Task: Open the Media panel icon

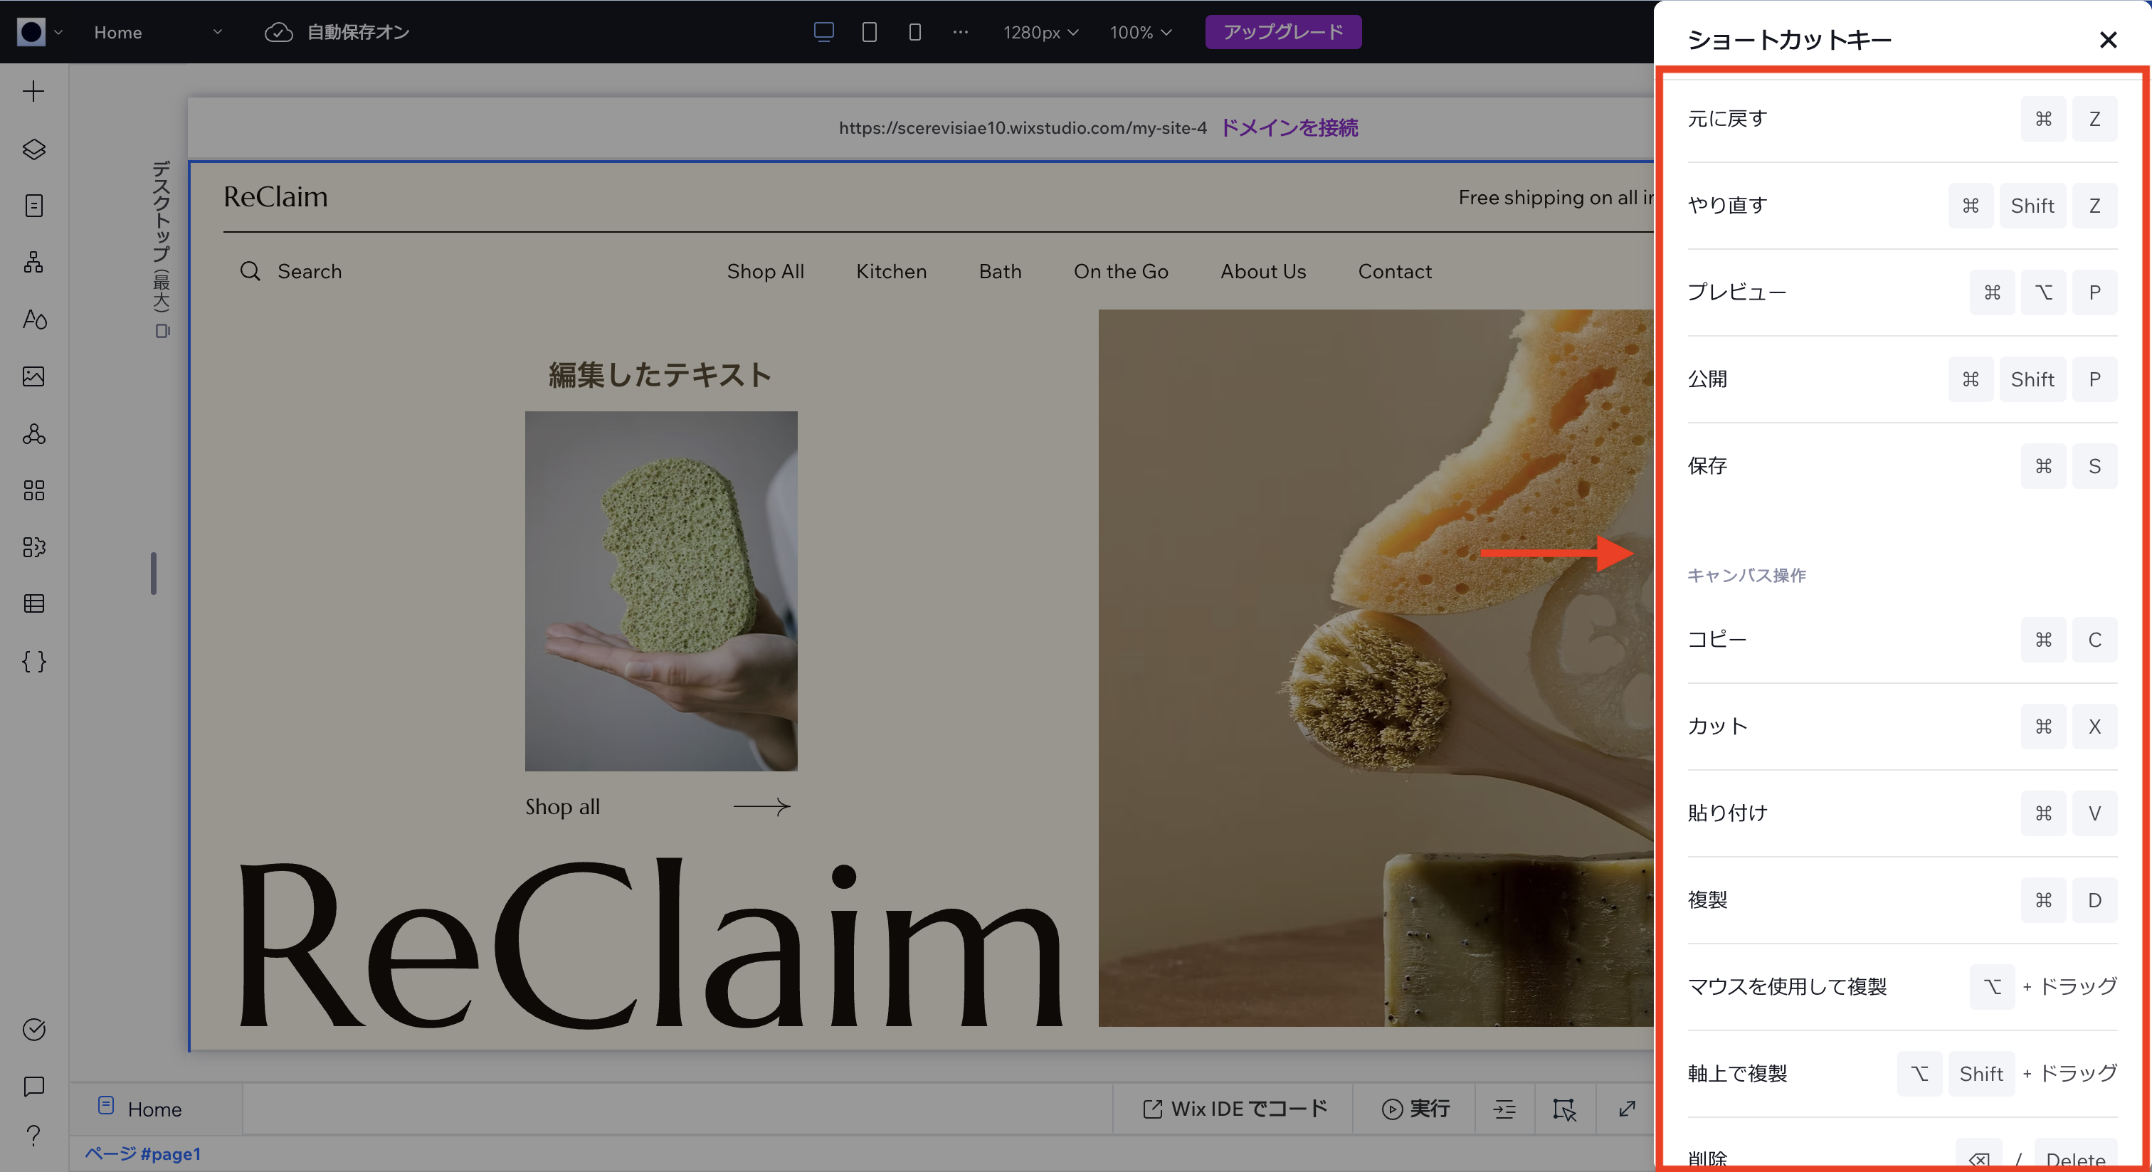Action: (33, 376)
